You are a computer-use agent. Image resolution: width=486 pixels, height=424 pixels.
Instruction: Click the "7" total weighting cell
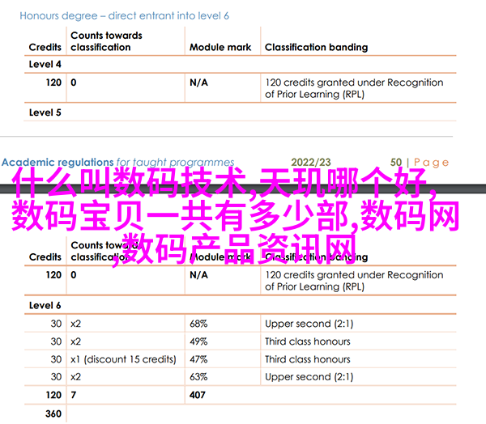(73, 395)
